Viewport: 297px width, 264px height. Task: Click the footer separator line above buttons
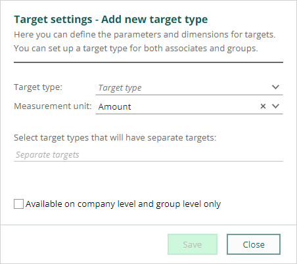(148, 225)
